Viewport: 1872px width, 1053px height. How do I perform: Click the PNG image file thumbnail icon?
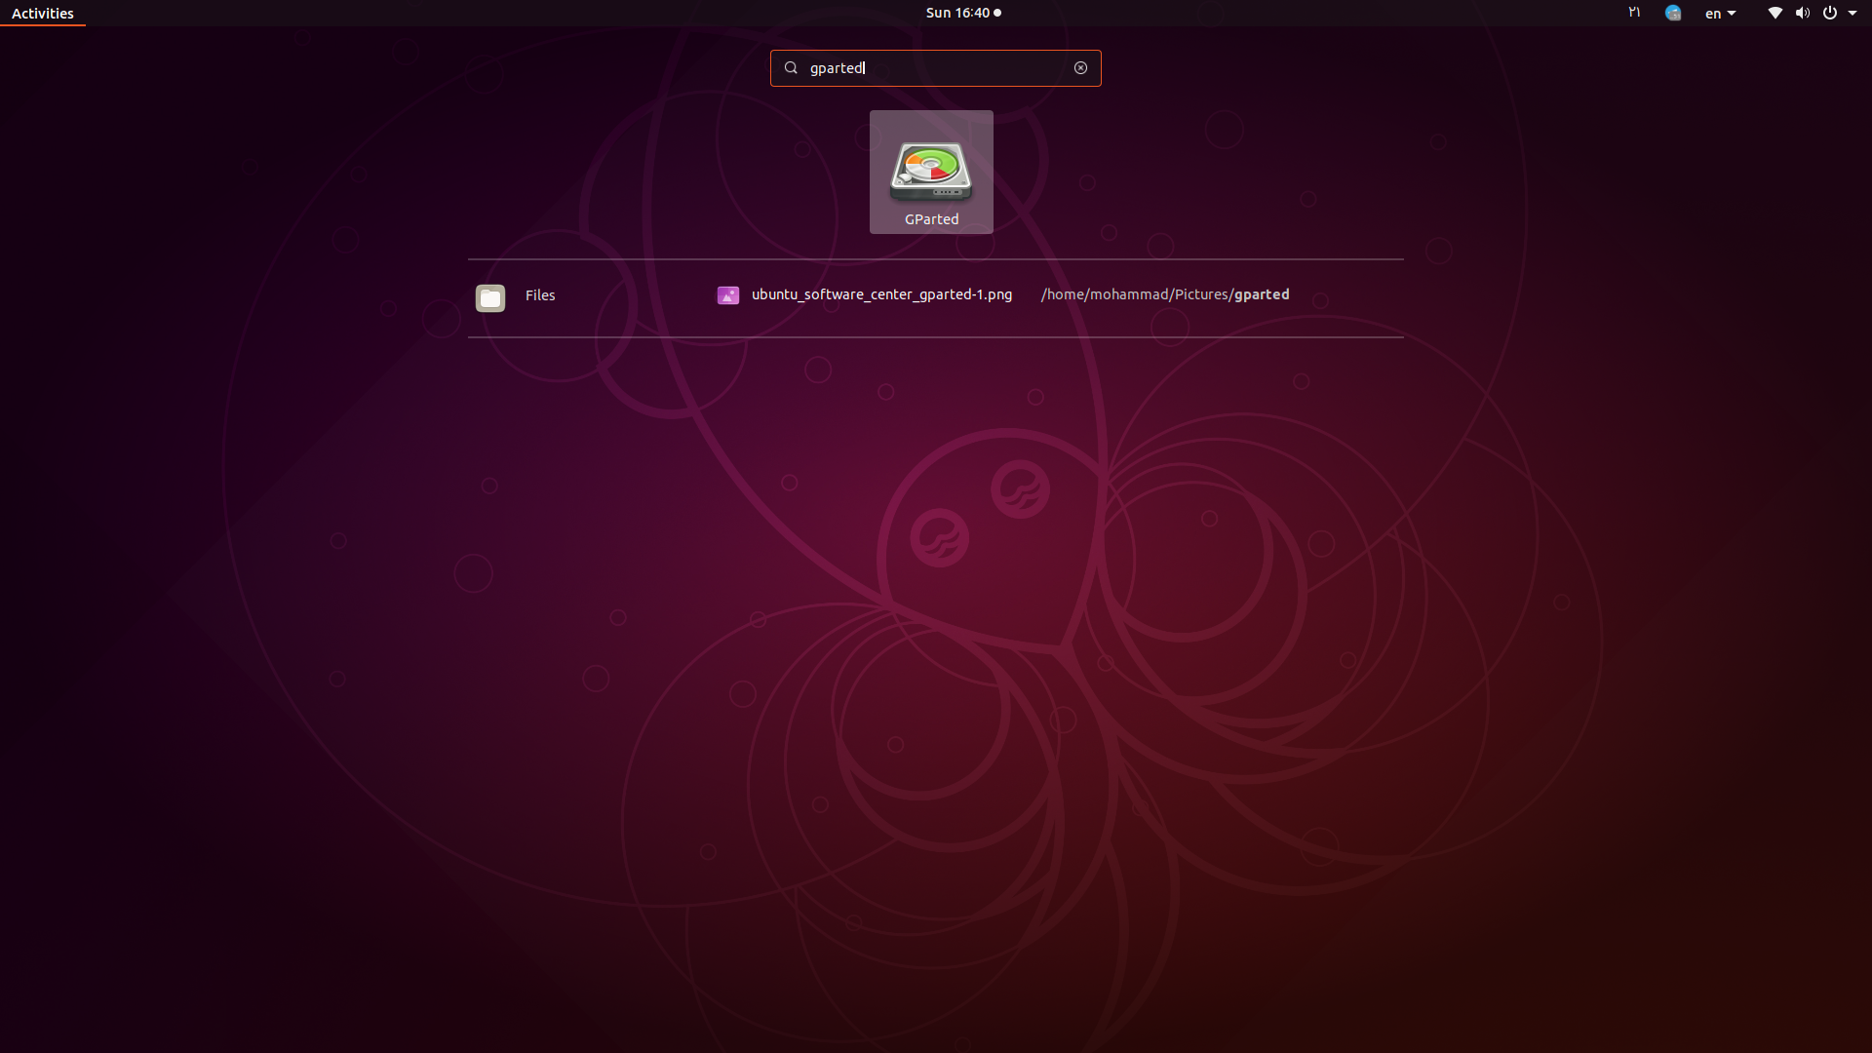tap(728, 295)
